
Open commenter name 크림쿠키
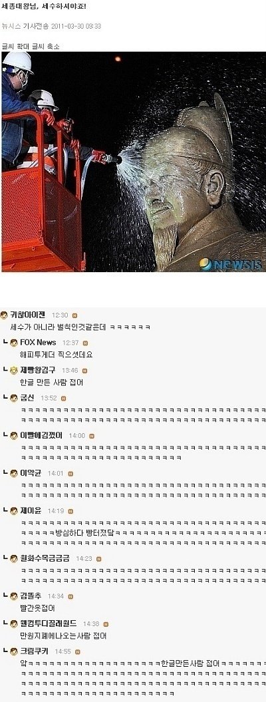(x=34, y=651)
